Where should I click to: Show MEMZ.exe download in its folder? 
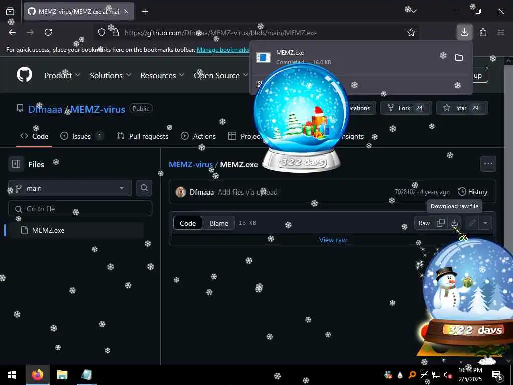(459, 58)
